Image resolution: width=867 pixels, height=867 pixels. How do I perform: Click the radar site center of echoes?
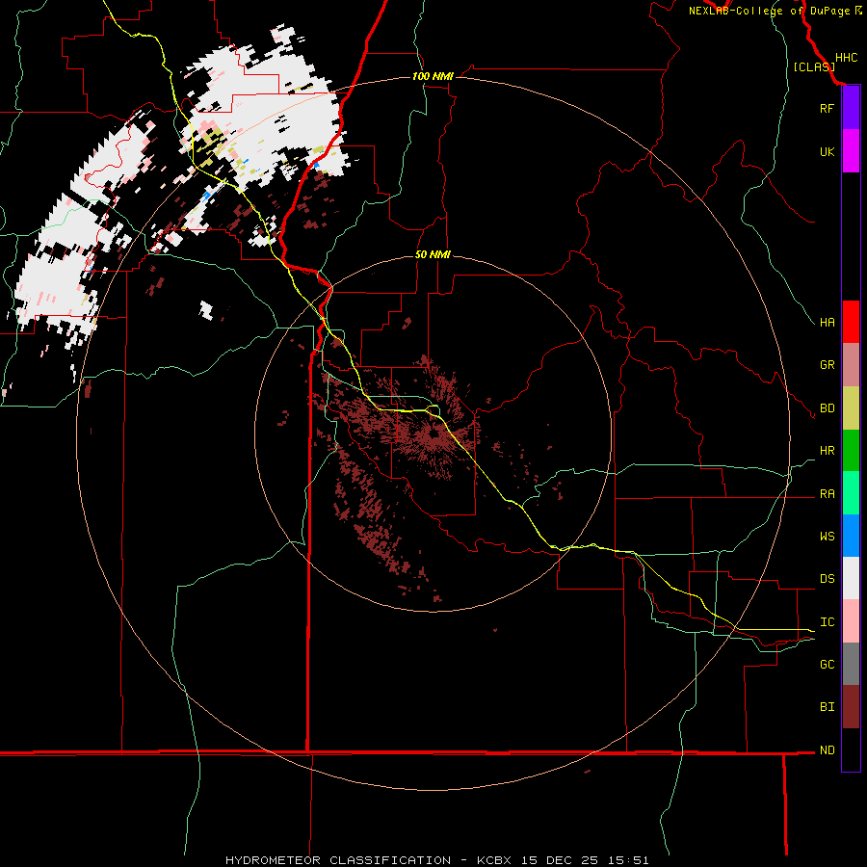434,434
